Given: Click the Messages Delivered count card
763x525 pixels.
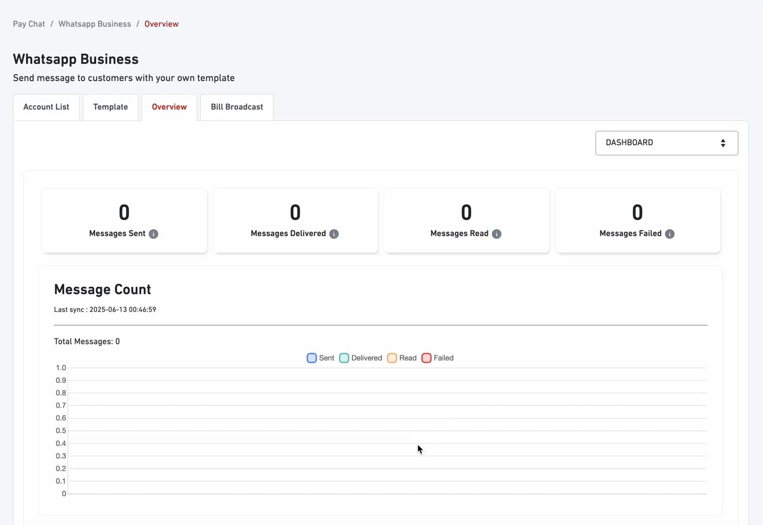Looking at the screenshot, I should [x=295, y=221].
